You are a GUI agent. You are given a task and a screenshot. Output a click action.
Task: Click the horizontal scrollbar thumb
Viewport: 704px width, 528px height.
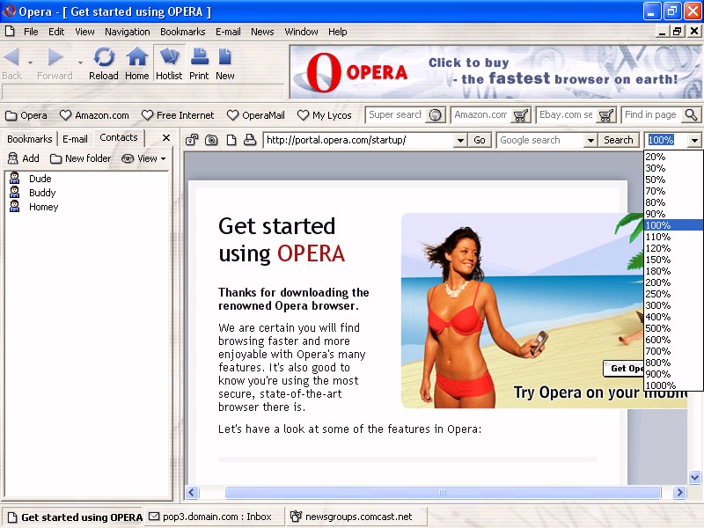[x=443, y=493]
